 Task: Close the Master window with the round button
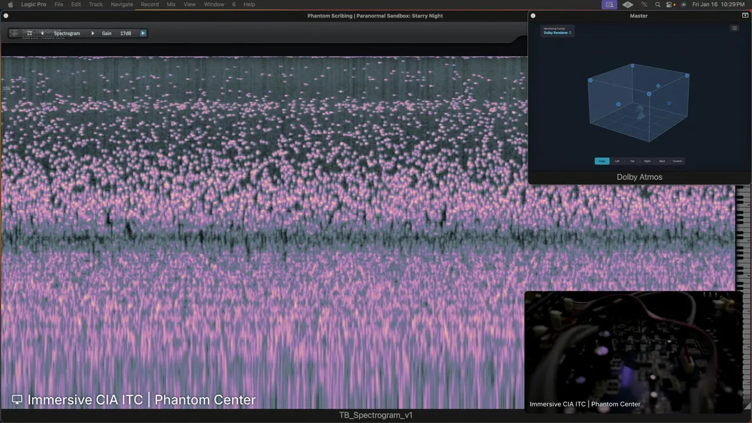point(533,16)
